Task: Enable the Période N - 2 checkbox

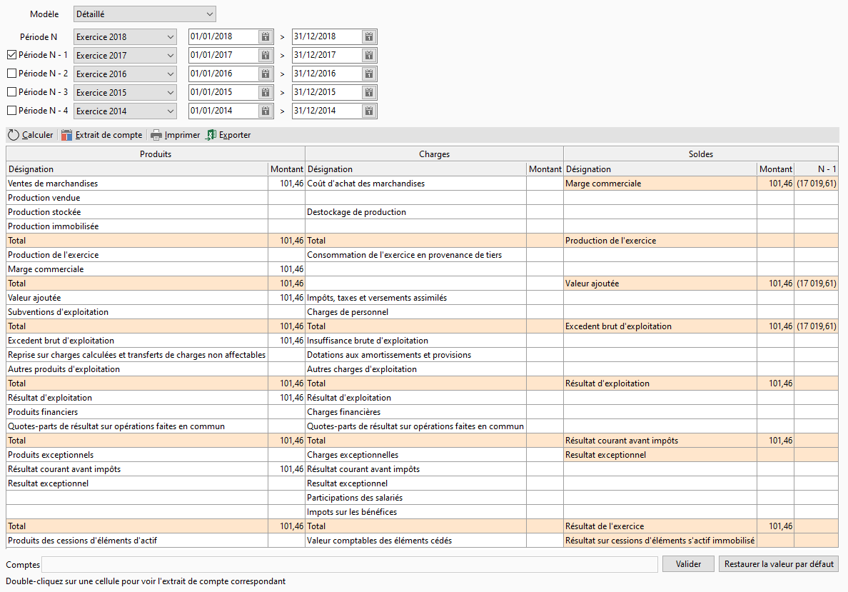Action: pyautogui.click(x=12, y=73)
